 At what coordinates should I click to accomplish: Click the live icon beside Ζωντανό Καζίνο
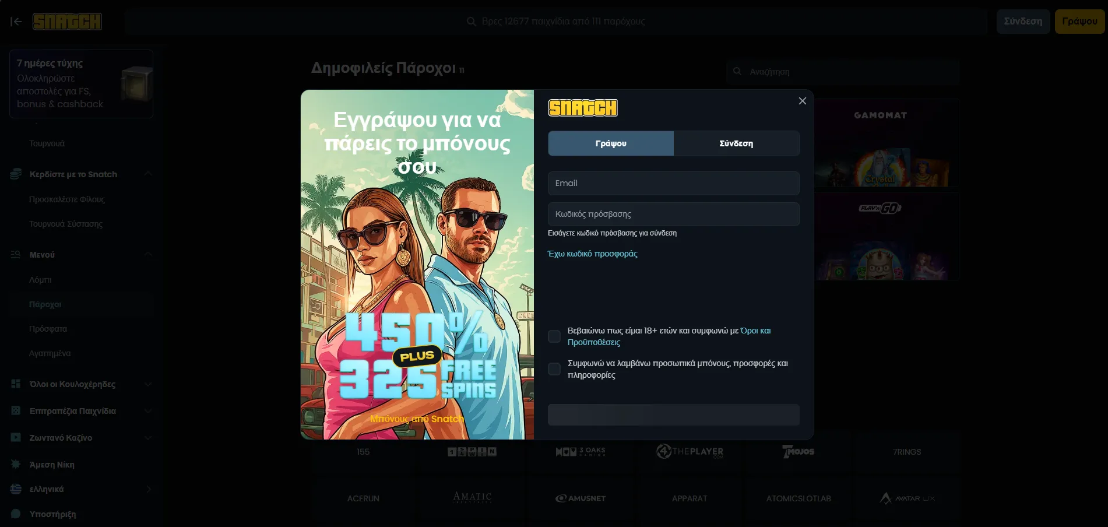[16, 438]
